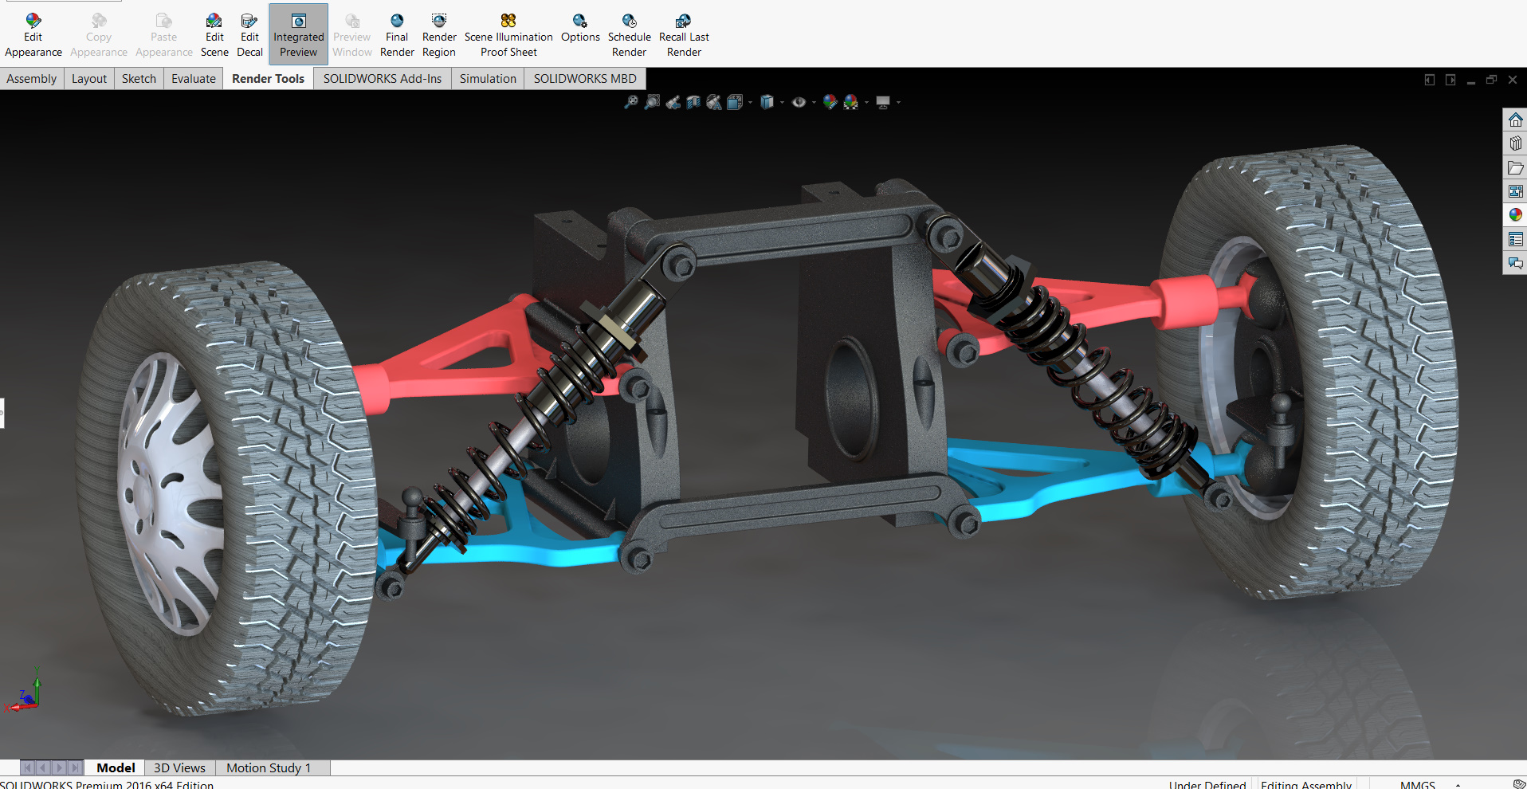The image size is (1527, 789).
Task: Toggle off Integrated Preview
Action: 298,32
